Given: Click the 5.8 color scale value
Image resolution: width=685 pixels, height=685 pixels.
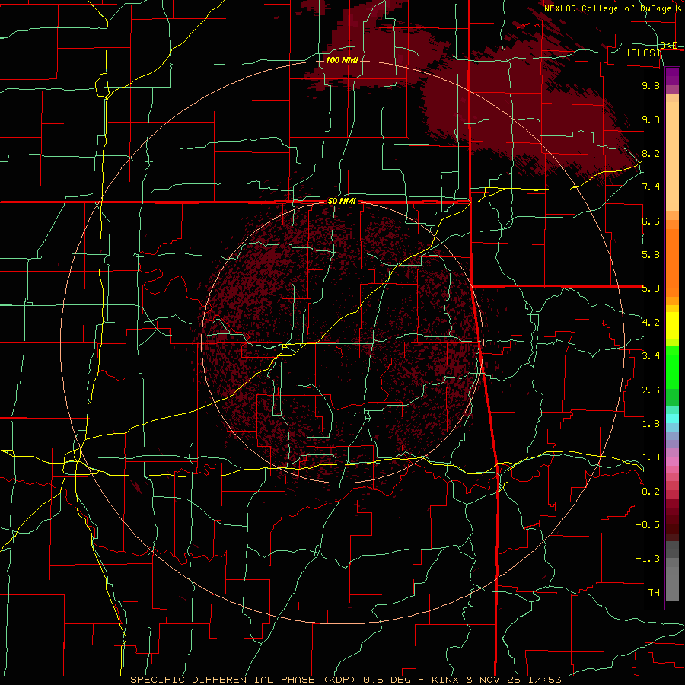Looking at the screenshot, I should point(651,255).
